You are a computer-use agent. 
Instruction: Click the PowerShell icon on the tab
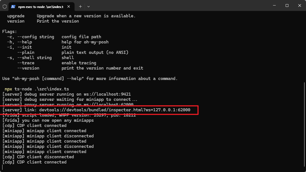pos(13,7)
